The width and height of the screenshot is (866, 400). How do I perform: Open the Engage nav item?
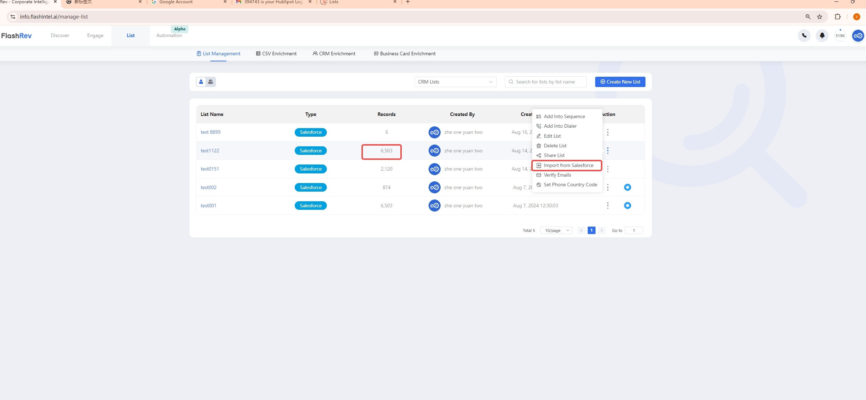pyautogui.click(x=95, y=35)
